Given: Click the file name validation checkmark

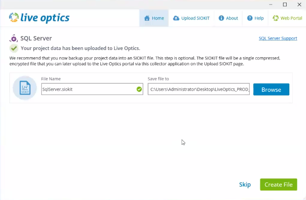Looking at the screenshot, I should (x=139, y=89).
